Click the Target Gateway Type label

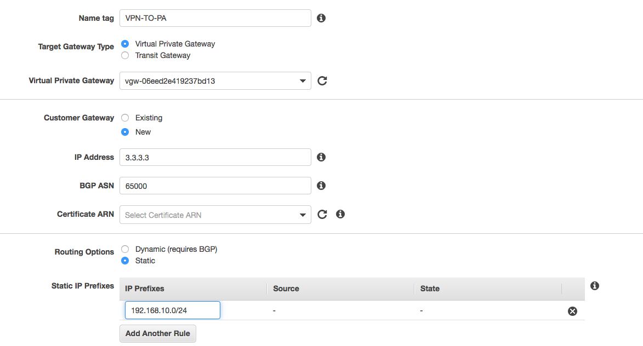click(76, 47)
